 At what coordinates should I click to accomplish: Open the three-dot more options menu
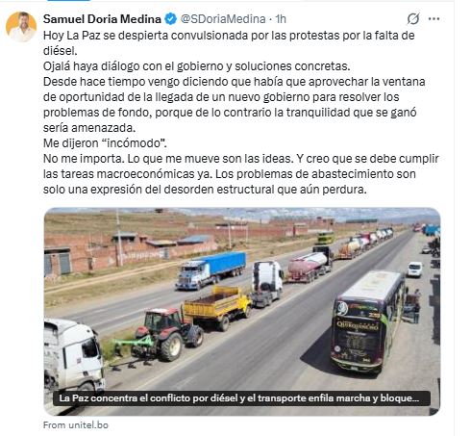point(434,19)
